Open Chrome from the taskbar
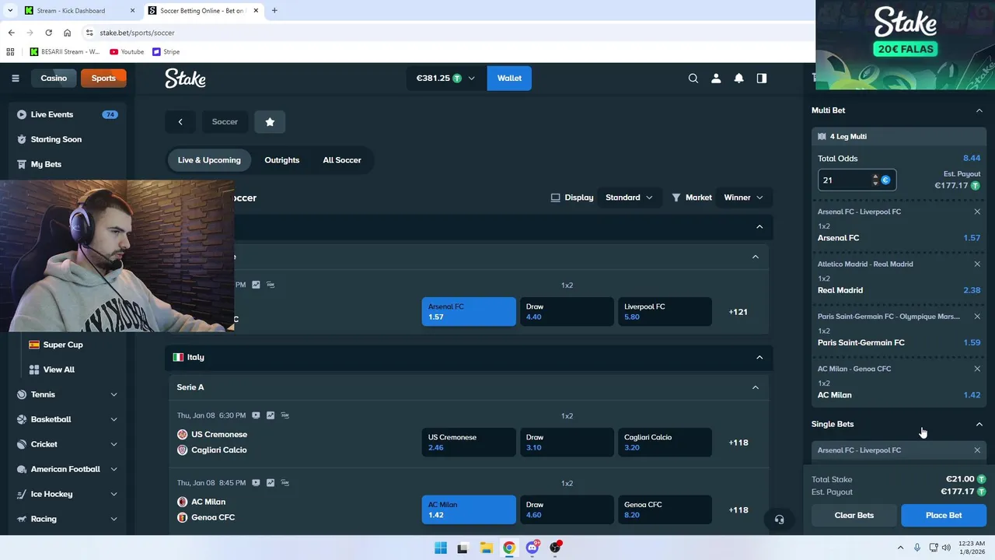This screenshot has height=560, width=995. point(509,548)
